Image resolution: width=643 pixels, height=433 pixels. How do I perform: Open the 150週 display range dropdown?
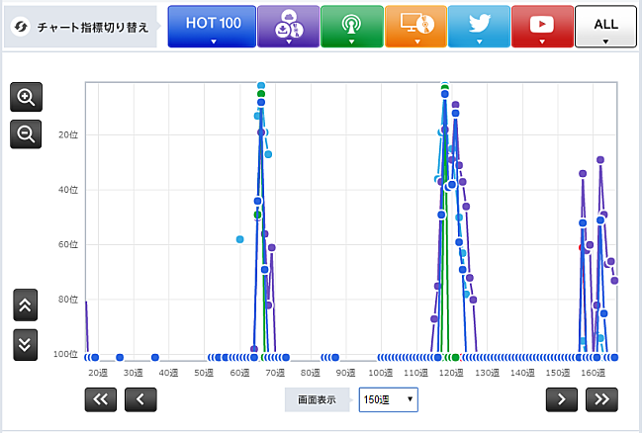pyautogui.click(x=388, y=399)
